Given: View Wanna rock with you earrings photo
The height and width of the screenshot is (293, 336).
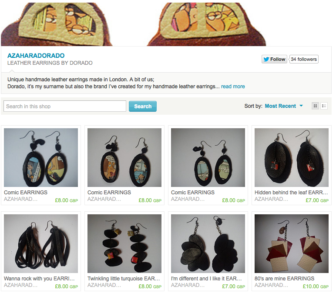Looking at the screenshot, I should (x=41, y=243).
